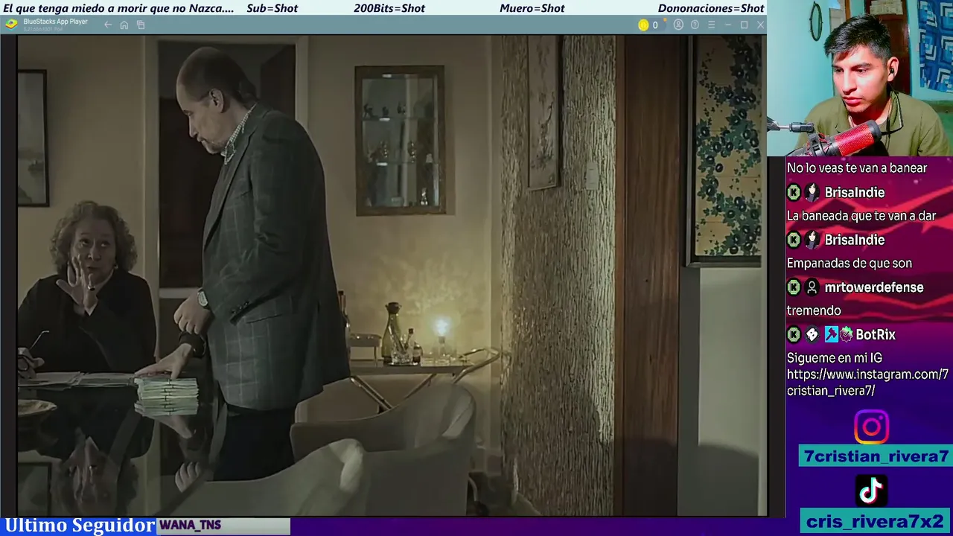
Task: Click the 'No lo veas te van a banear' message
Action: click(857, 168)
